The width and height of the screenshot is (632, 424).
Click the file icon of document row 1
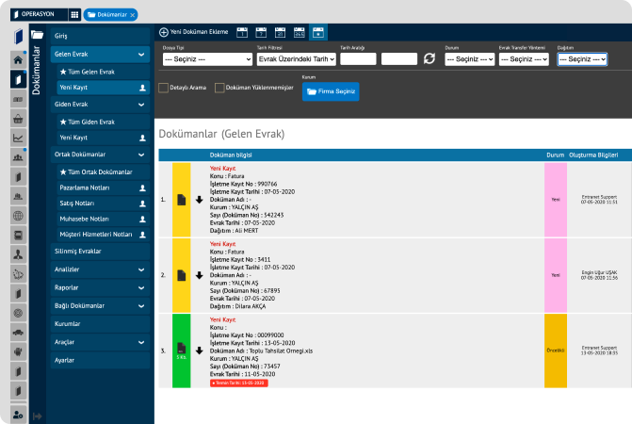[x=182, y=200]
